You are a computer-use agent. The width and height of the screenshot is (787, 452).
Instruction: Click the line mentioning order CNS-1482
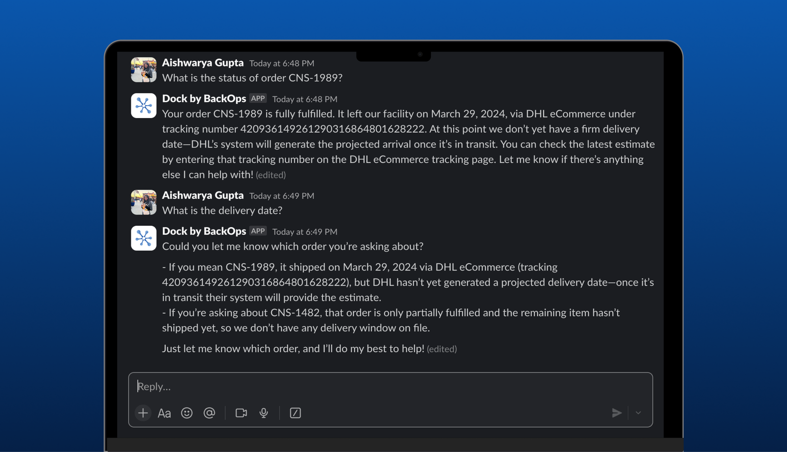(x=391, y=313)
